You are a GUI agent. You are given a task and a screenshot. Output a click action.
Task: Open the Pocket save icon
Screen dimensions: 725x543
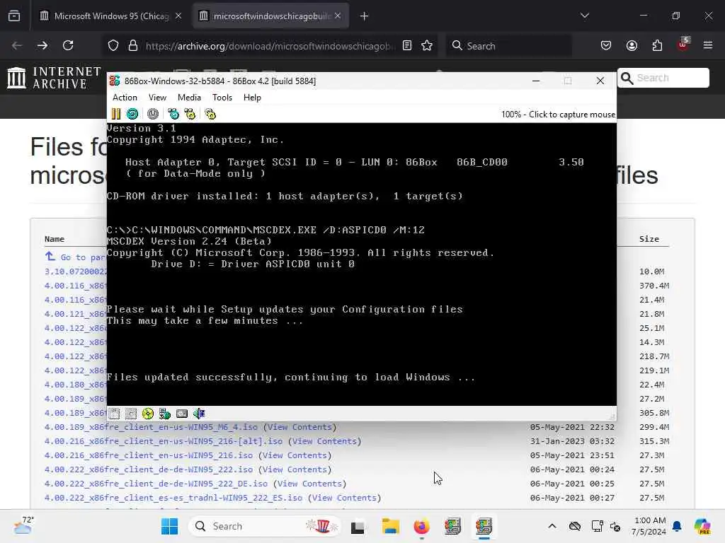(x=606, y=46)
